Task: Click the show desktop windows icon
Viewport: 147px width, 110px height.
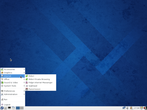Action: (13, 108)
